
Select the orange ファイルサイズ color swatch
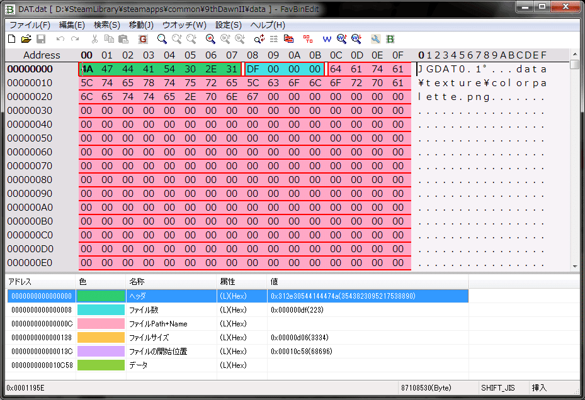click(101, 337)
